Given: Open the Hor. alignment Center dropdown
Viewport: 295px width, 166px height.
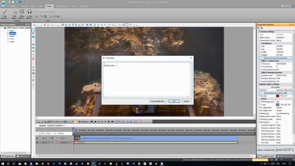Looking at the screenshot, I should click(x=284, y=107).
